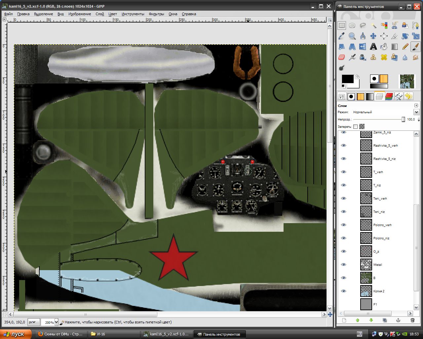Select the Pencil tool

[405, 47]
